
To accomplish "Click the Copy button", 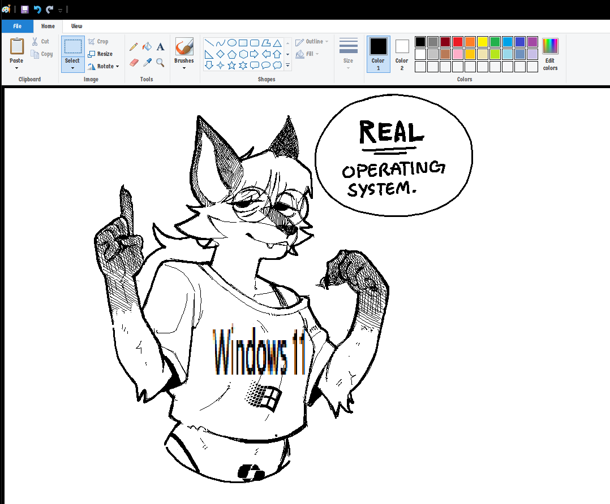I will (x=42, y=54).
